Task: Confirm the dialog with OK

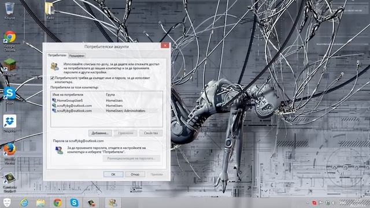Action: click(113, 174)
